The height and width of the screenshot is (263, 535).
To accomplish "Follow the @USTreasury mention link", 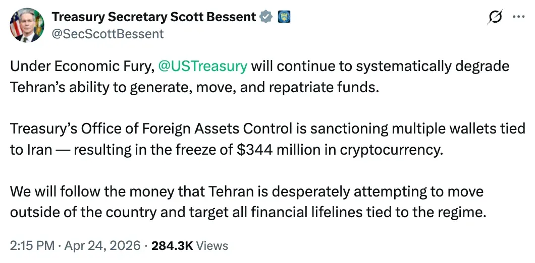I will pos(202,66).
